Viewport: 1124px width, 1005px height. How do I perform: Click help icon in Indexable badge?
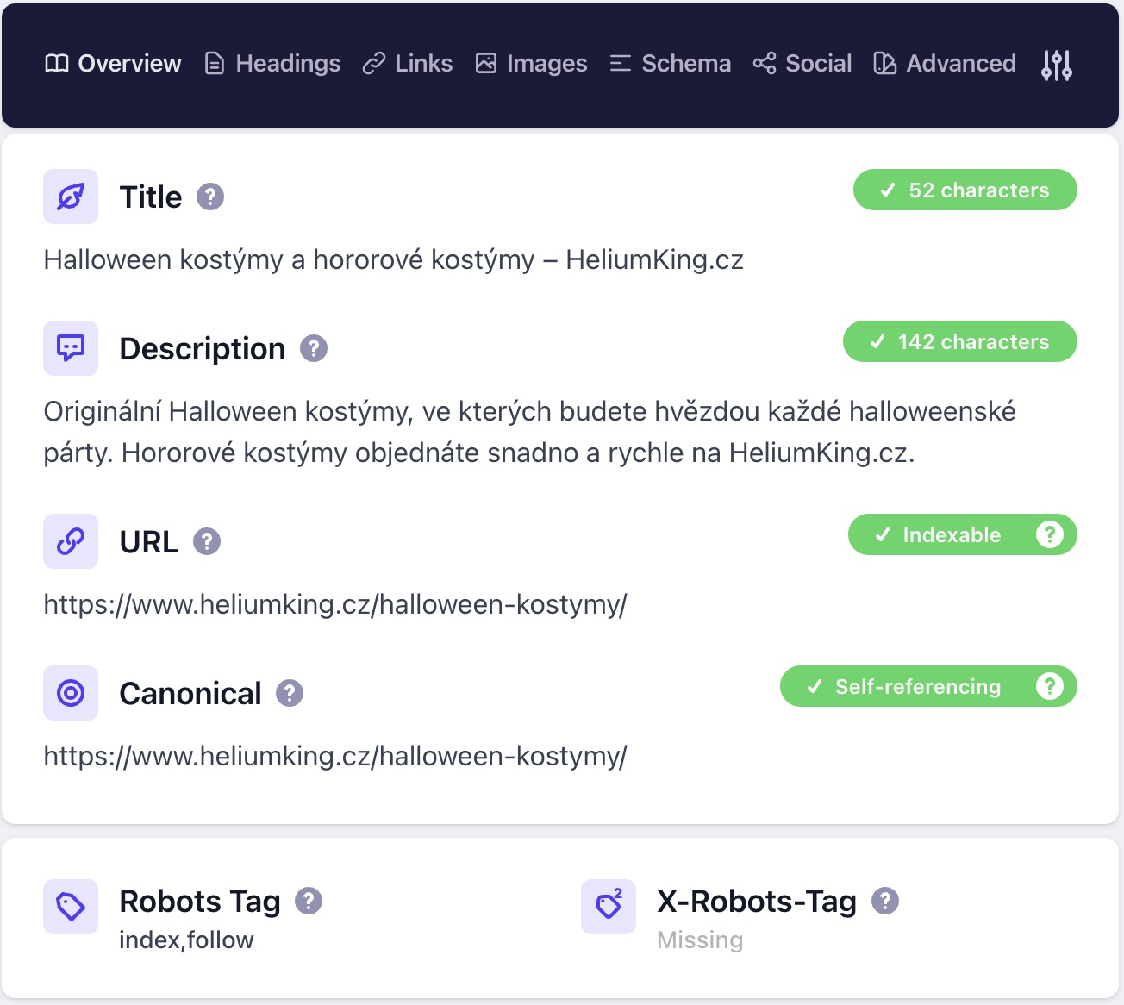tap(1050, 534)
